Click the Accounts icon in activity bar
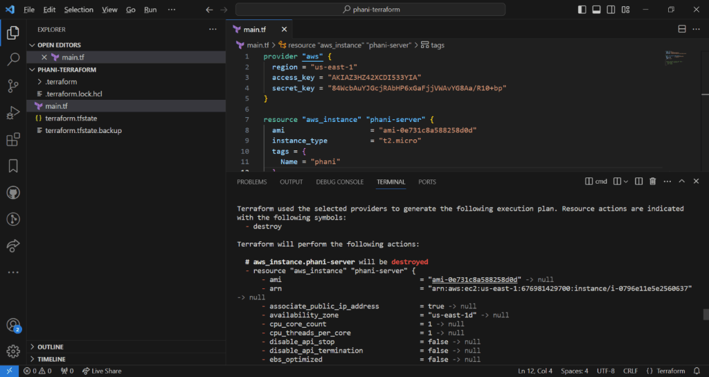Viewport: 709px width, 377px height. (x=12, y=325)
